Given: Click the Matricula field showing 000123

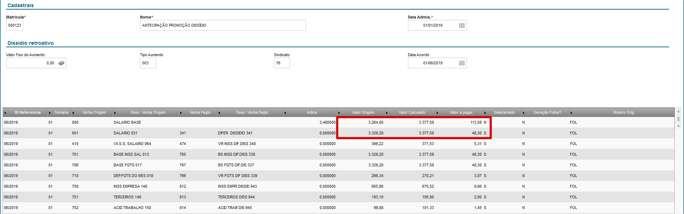Looking at the screenshot, I should click(x=15, y=25).
